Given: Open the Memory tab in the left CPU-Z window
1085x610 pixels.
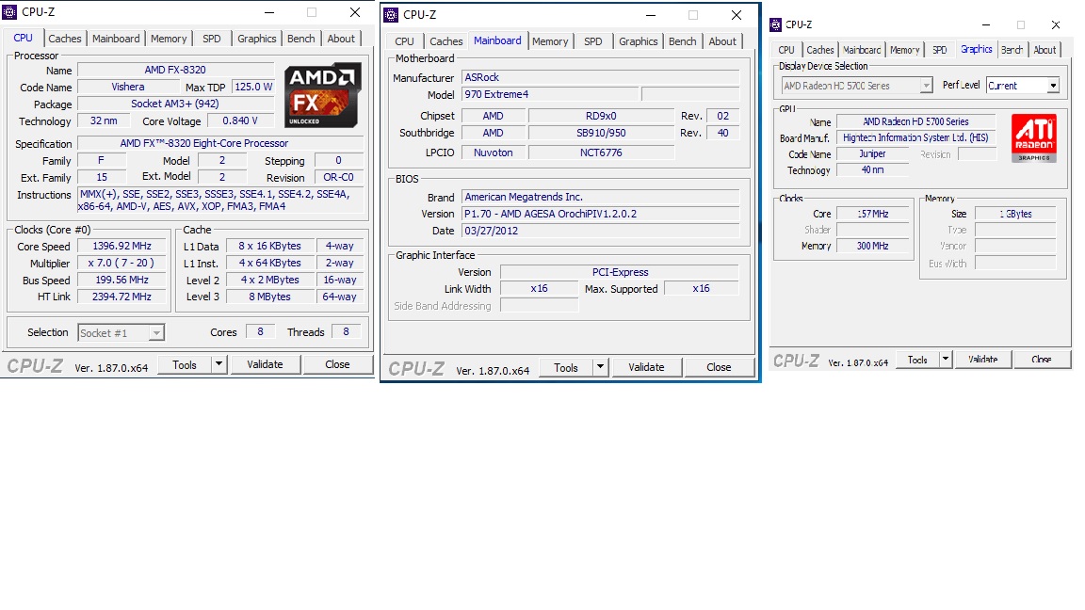Looking at the screenshot, I should (x=169, y=39).
